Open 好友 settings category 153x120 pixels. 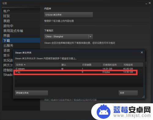coord(6,16)
